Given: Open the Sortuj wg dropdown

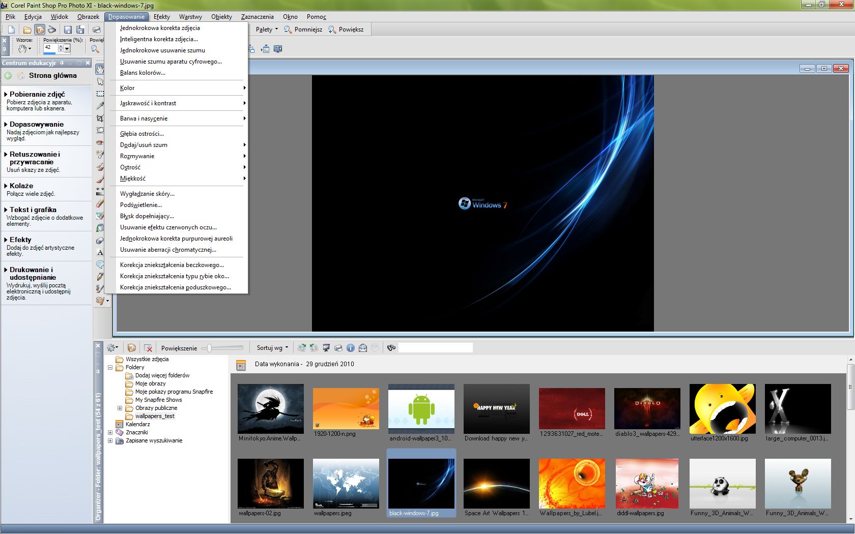Looking at the screenshot, I should click(x=272, y=348).
